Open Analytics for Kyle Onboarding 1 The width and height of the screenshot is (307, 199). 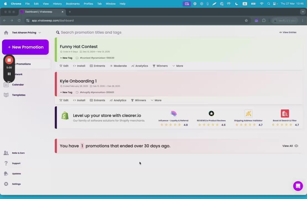click(x=118, y=100)
